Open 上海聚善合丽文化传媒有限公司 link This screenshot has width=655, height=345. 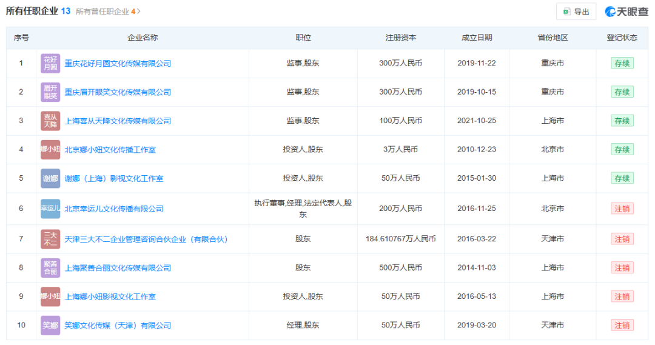118,268
